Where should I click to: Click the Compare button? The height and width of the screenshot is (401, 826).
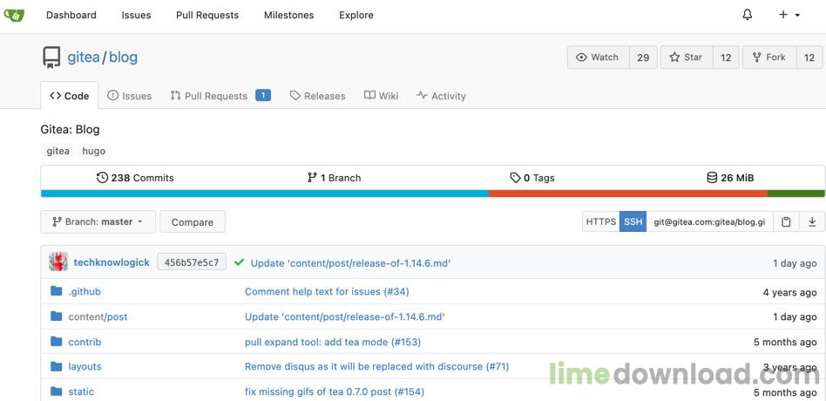pyautogui.click(x=193, y=221)
